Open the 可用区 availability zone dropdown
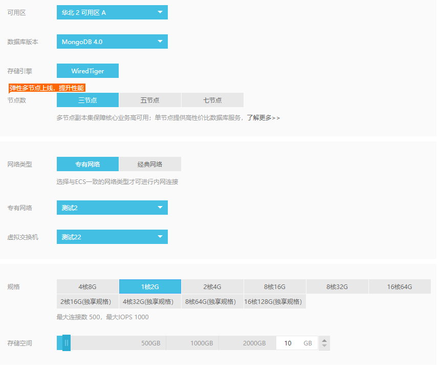439x369 pixels. coord(112,12)
